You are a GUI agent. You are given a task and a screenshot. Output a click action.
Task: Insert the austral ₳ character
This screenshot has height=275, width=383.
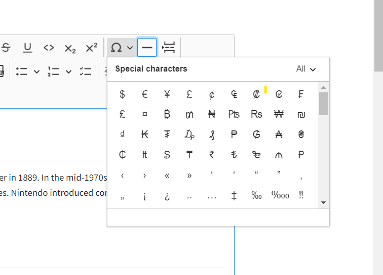(x=279, y=134)
